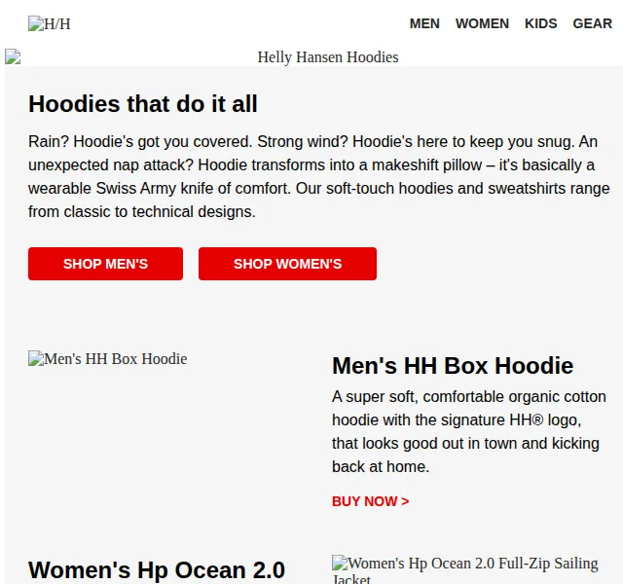Click the SHOP WOMEN'S button

[x=287, y=264]
